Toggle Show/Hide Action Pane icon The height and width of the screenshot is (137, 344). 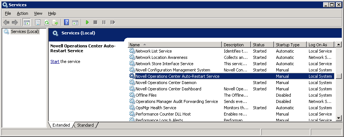click(75, 22)
